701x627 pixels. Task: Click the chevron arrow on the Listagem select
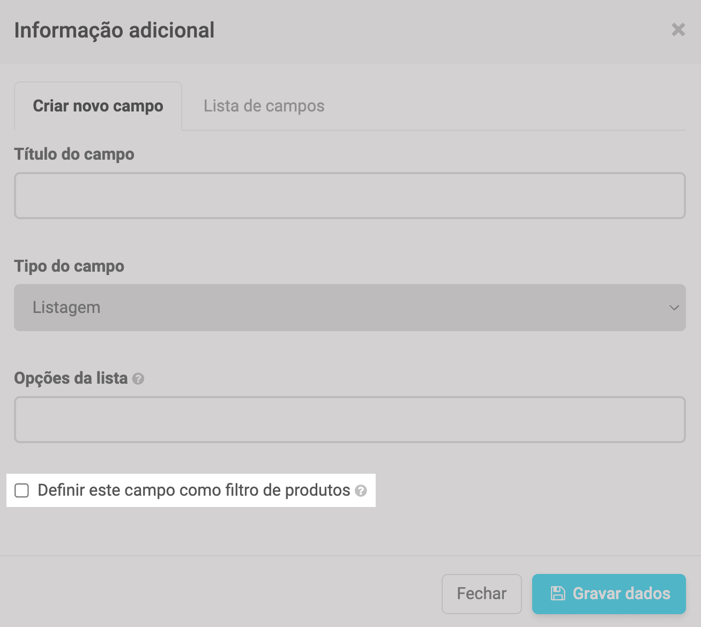[674, 308]
